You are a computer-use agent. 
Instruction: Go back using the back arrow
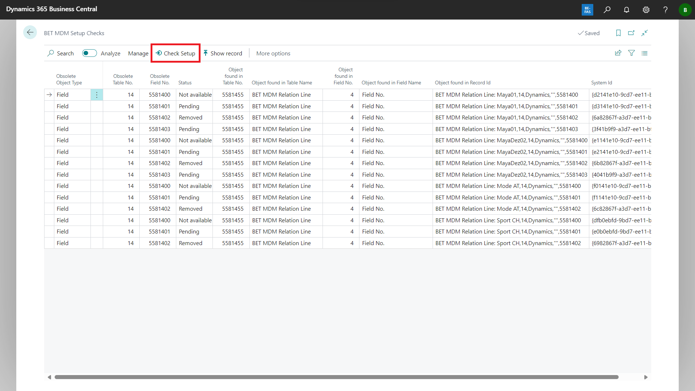coord(30,33)
